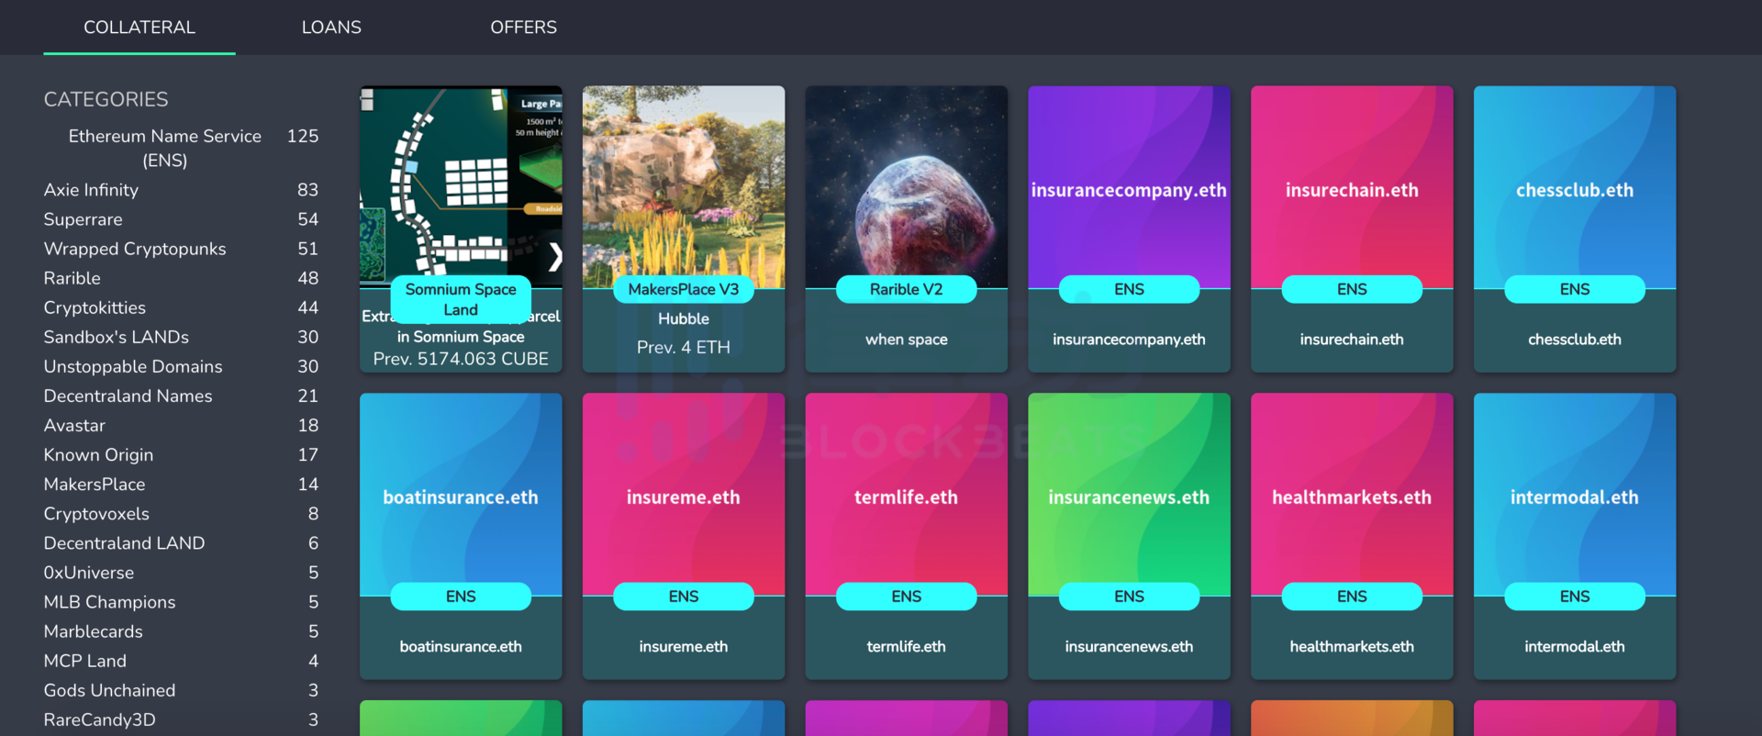
Task: Click the ENS badge on insurechain.eth
Action: point(1352,289)
